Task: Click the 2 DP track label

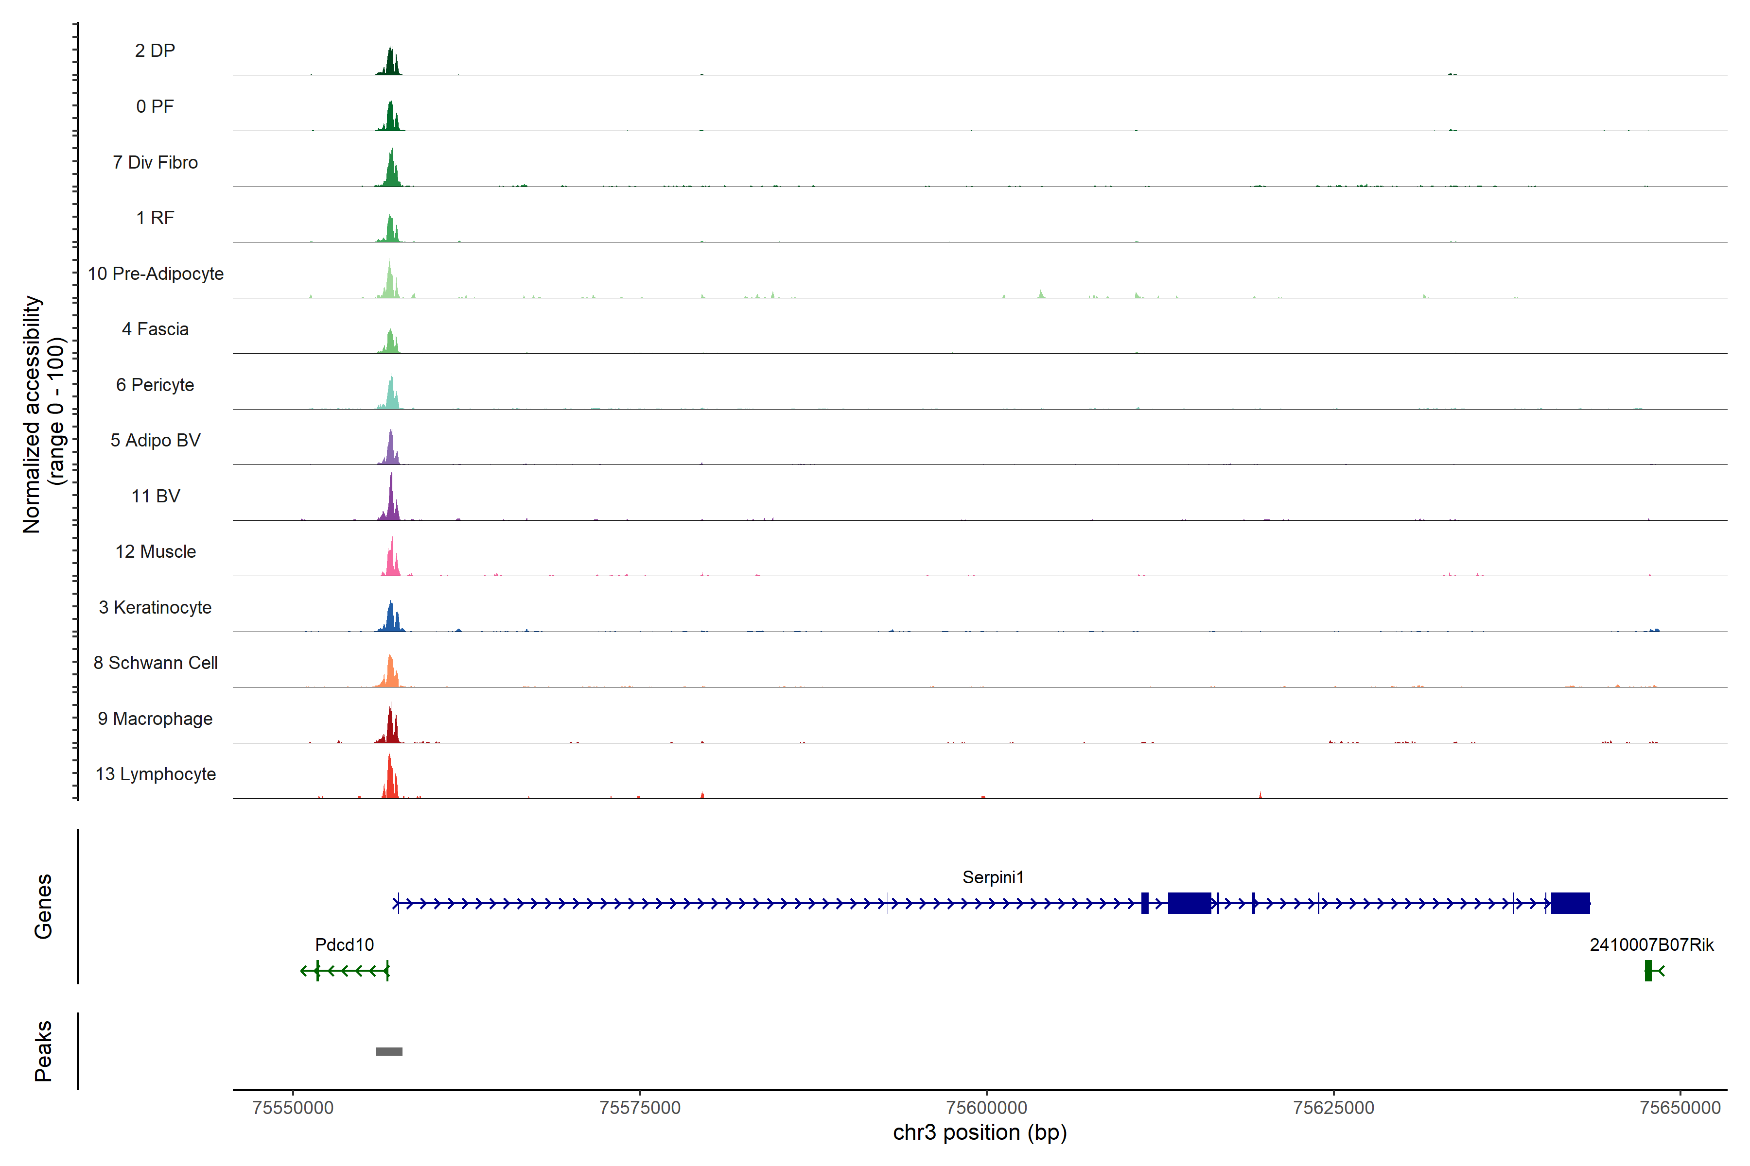Action: (x=155, y=51)
